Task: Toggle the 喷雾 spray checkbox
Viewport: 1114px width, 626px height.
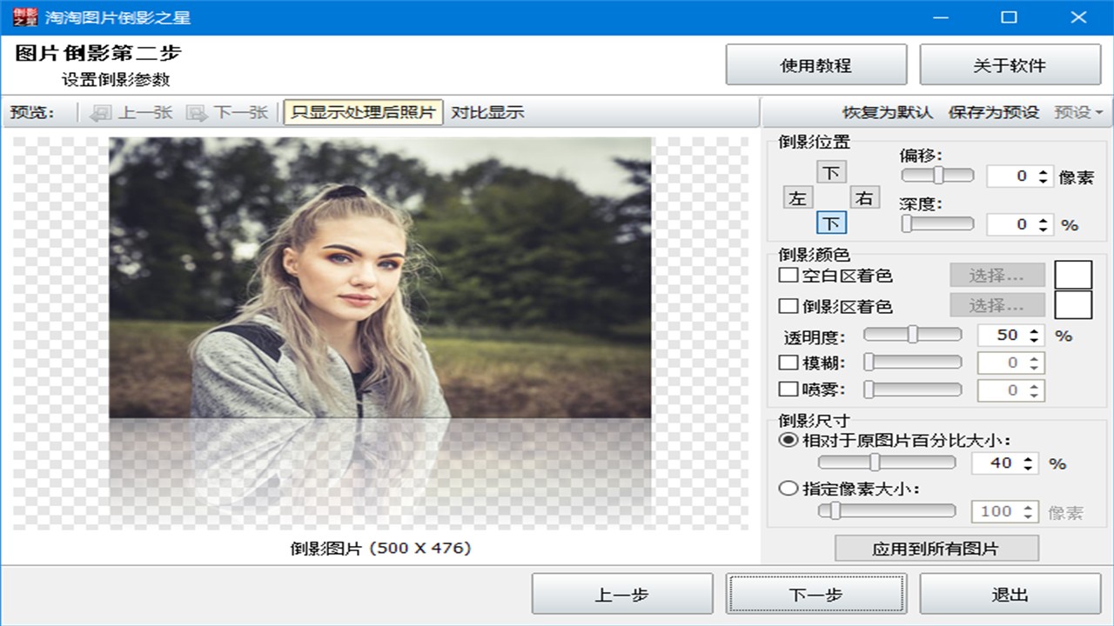Action: pos(789,390)
